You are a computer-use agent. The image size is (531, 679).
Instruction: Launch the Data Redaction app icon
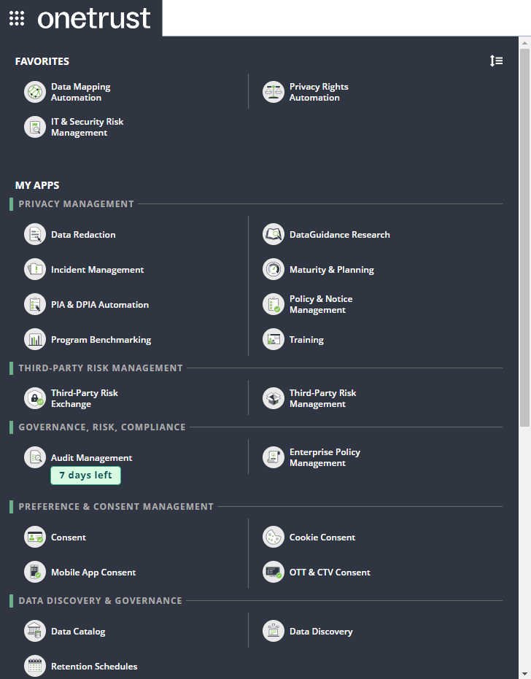34,234
